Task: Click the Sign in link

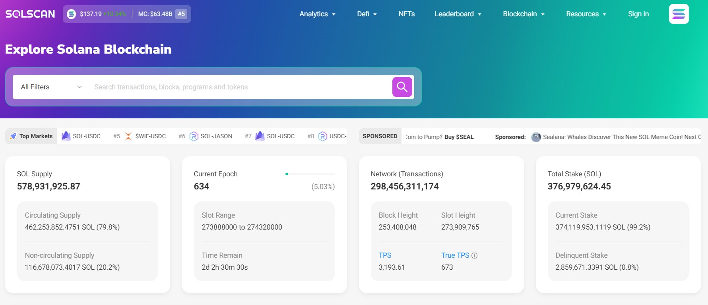Action: 638,14
